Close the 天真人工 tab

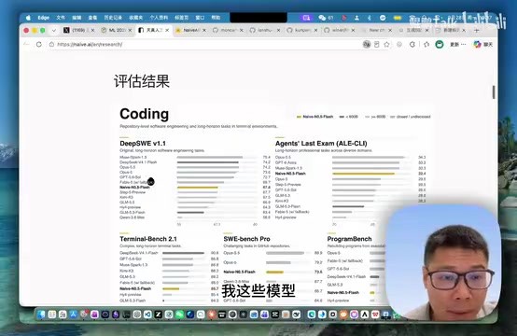click(x=167, y=30)
